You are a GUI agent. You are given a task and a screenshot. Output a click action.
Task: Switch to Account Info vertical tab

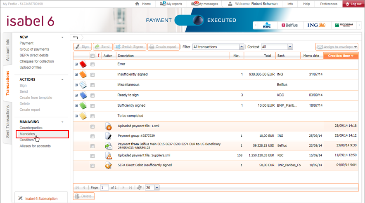point(7,50)
